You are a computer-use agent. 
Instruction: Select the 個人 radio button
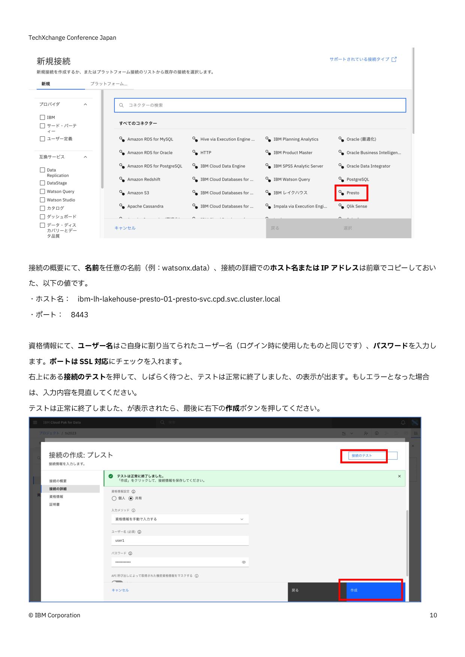point(114,498)
